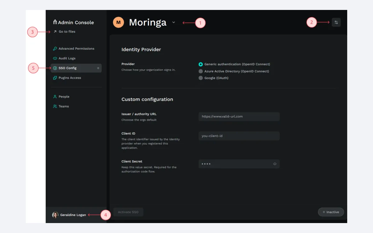Open the settings sliders button top right

tap(336, 22)
